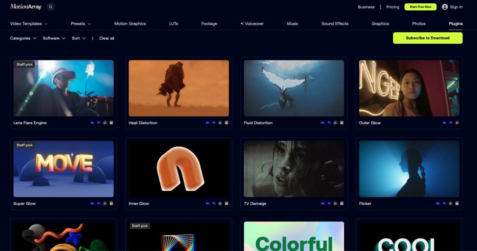The width and height of the screenshot is (477, 251).
Task: Click Premiere Pro icon on Fluid Distortion
Action: (329, 122)
